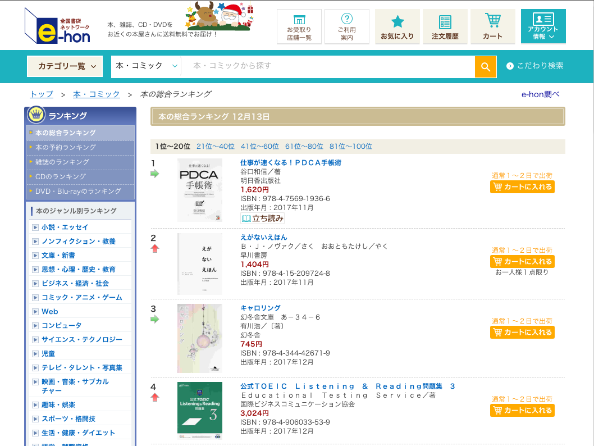Select 本の予約ランキング in the sidebar

66,147
